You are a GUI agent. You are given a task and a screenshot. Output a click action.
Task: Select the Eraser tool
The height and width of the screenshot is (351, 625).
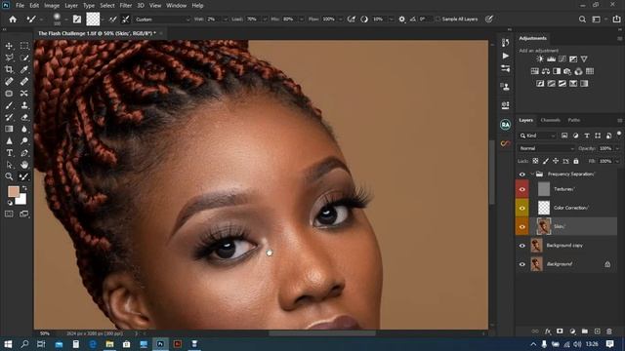(x=24, y=117)
